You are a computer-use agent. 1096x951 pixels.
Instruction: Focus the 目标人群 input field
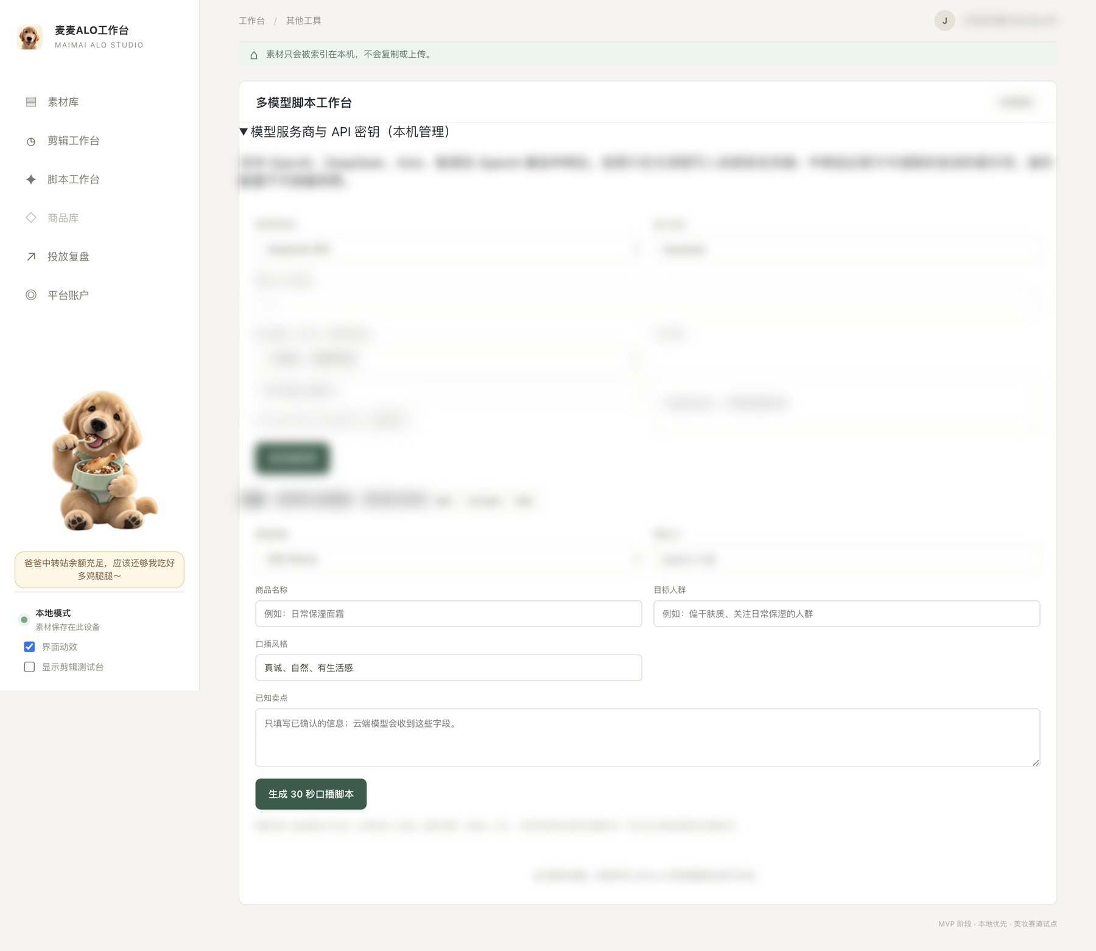point(846,614)
